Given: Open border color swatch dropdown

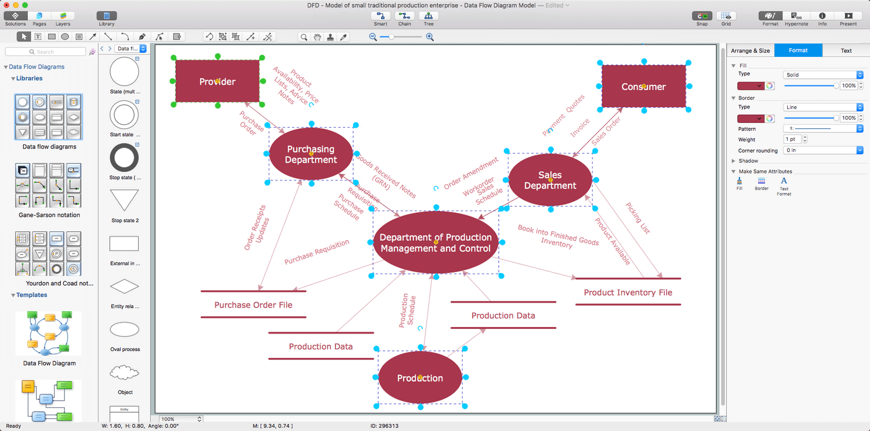Looking at the screenshot, I should click(751, 118).
